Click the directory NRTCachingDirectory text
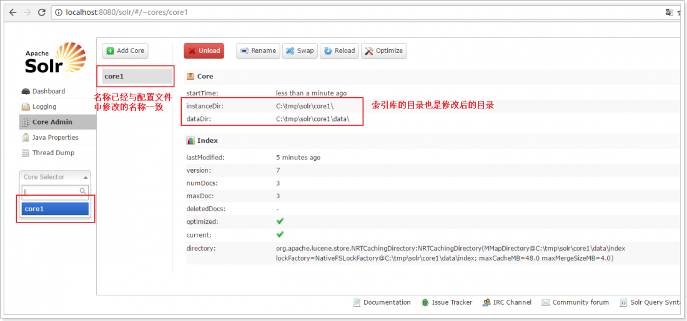The height and width of the screenshot is (321, 687). [450, 253]
